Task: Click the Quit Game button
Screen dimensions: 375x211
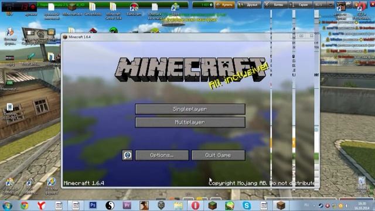Action: click(x=219, y=155)
